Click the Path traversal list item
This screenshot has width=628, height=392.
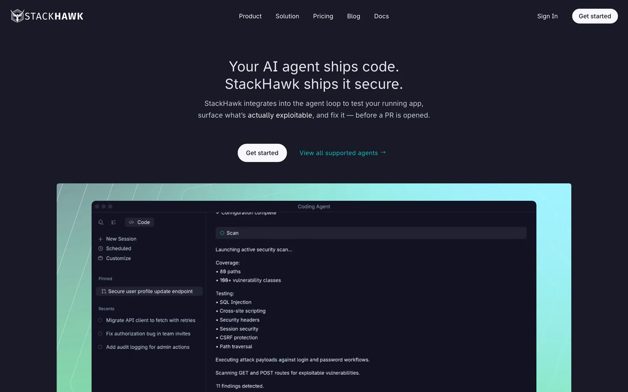point(234,347)
